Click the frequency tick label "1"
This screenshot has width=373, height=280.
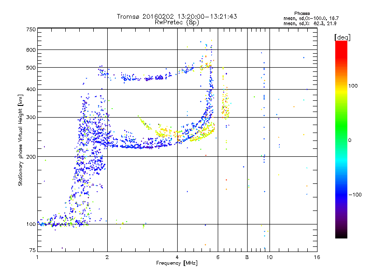click(37, 257)
